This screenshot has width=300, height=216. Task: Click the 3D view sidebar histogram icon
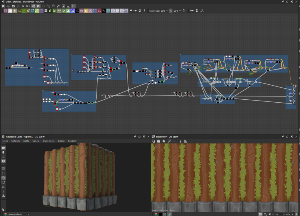[x=3, y=196]
